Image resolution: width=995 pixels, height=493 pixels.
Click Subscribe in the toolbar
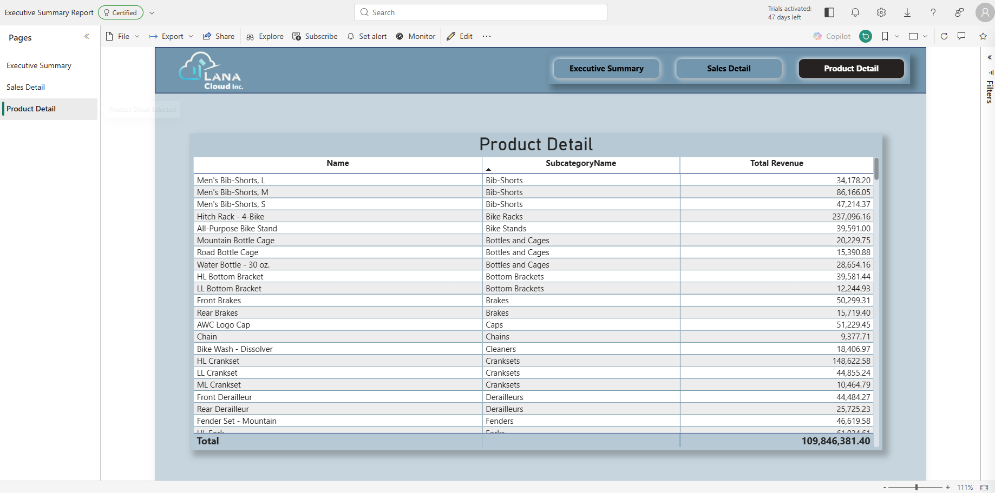315,36
